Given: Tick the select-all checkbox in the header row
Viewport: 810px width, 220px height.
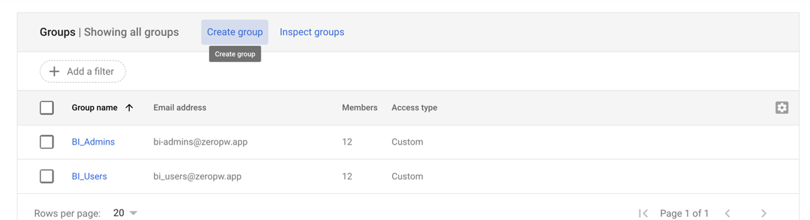Looking at the screenshot, I should tap(47, 108).
